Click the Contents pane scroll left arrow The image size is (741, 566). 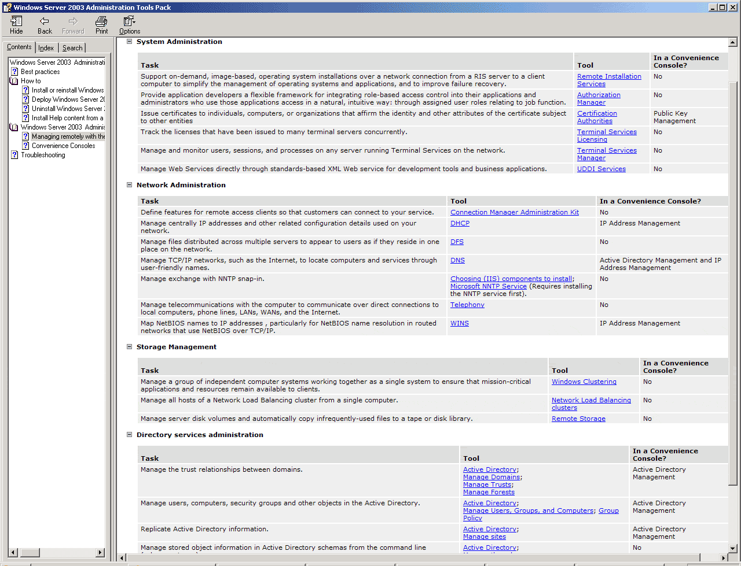point(14,553)
